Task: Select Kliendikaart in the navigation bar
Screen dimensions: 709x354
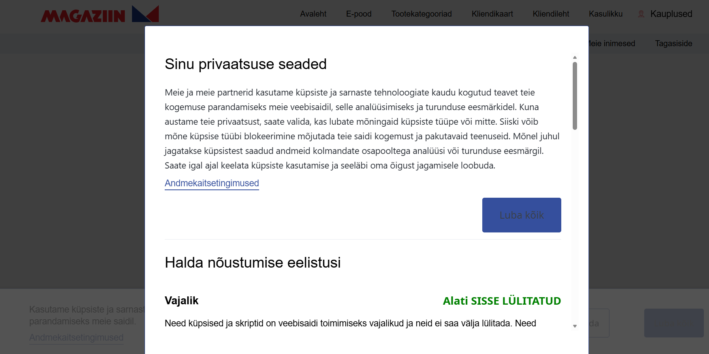Action: 492,14
